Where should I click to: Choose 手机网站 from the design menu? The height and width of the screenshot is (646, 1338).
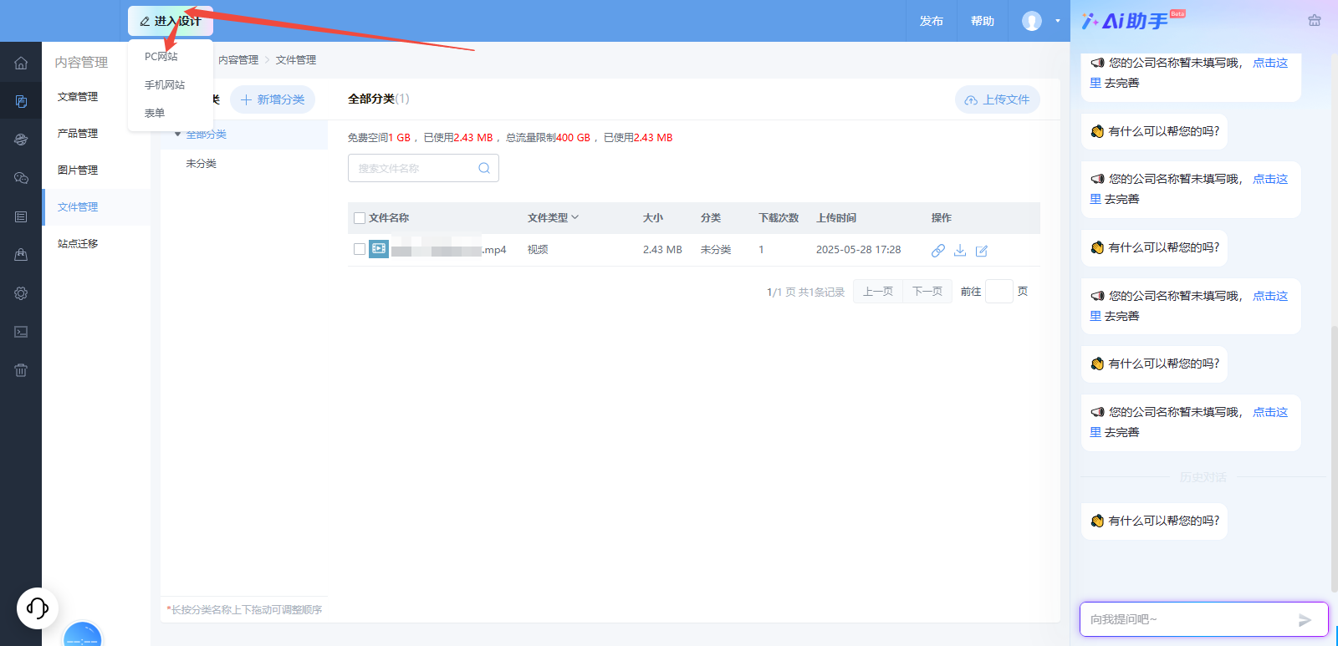(165, 85)
